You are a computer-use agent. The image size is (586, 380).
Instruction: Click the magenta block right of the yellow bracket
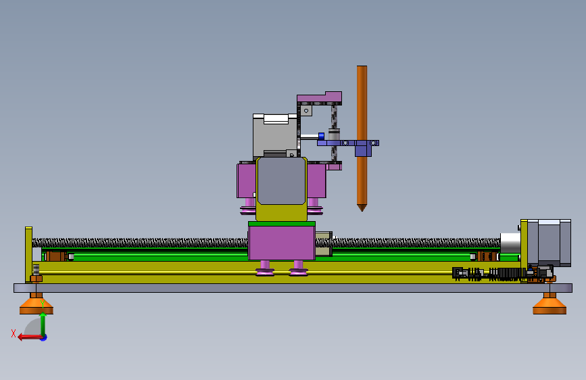pyautogui.click(x=316, y=181)
